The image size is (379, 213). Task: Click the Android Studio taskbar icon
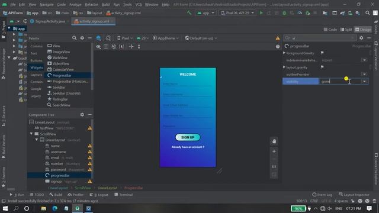pos(78,208)
